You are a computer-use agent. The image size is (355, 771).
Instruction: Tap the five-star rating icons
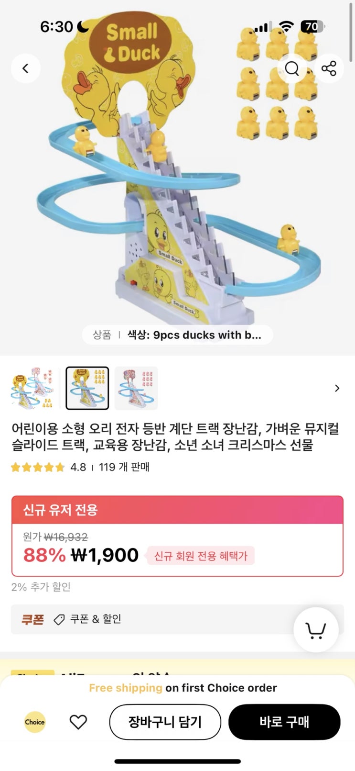37,467
